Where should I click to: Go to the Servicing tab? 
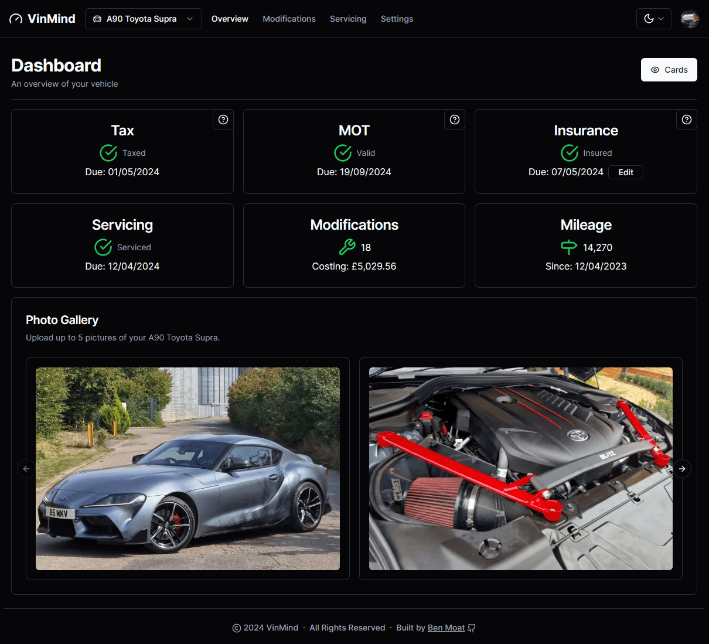pos(348,19)
